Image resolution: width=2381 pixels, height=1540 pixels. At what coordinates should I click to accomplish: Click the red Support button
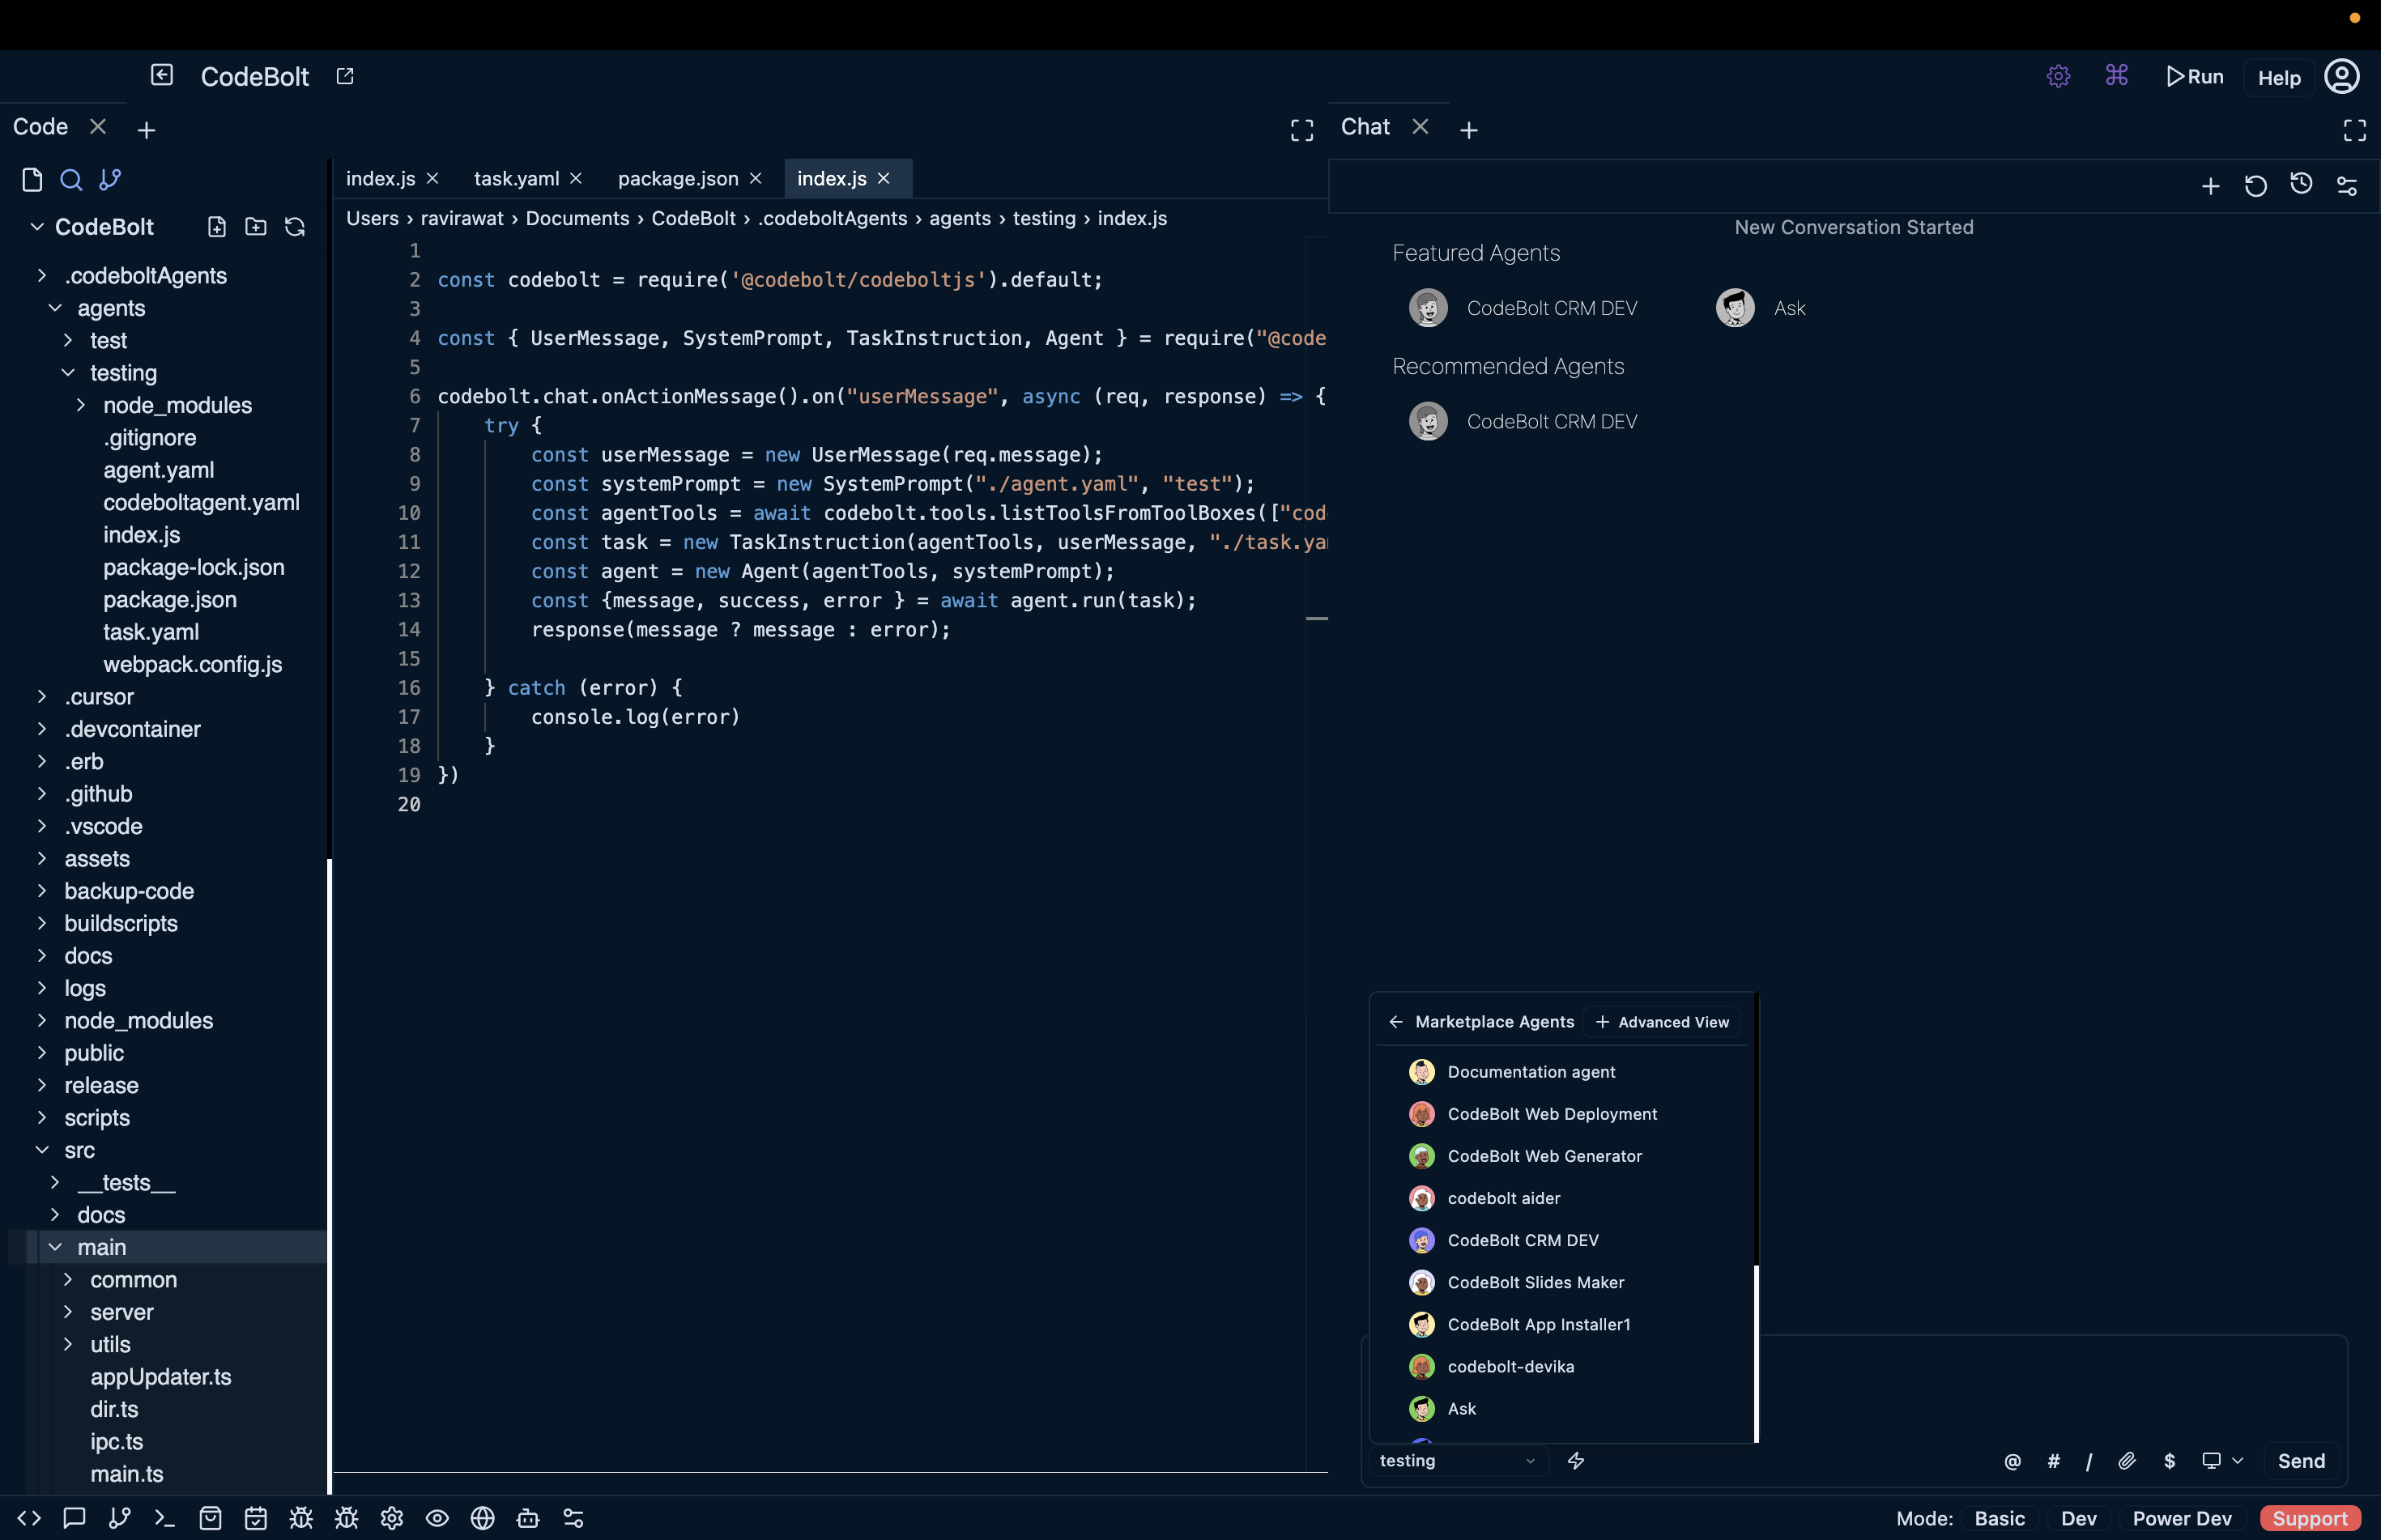pos(2310,1518)
